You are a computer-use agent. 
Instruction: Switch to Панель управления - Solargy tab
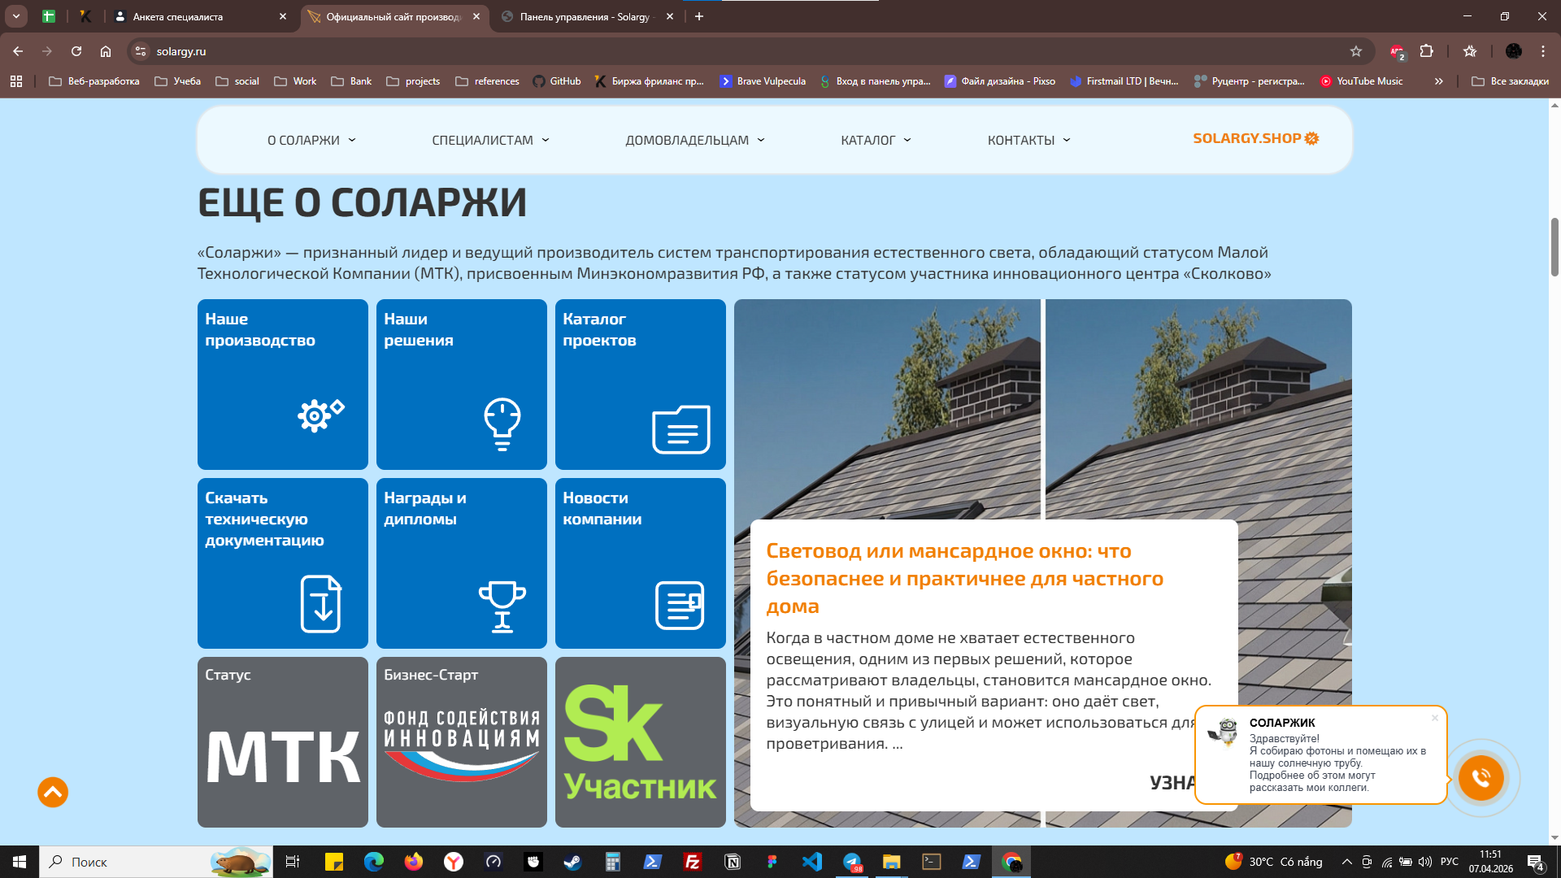577,16
